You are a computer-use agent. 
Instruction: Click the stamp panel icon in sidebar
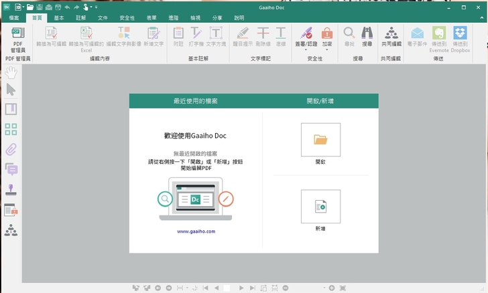coord(11,189)
